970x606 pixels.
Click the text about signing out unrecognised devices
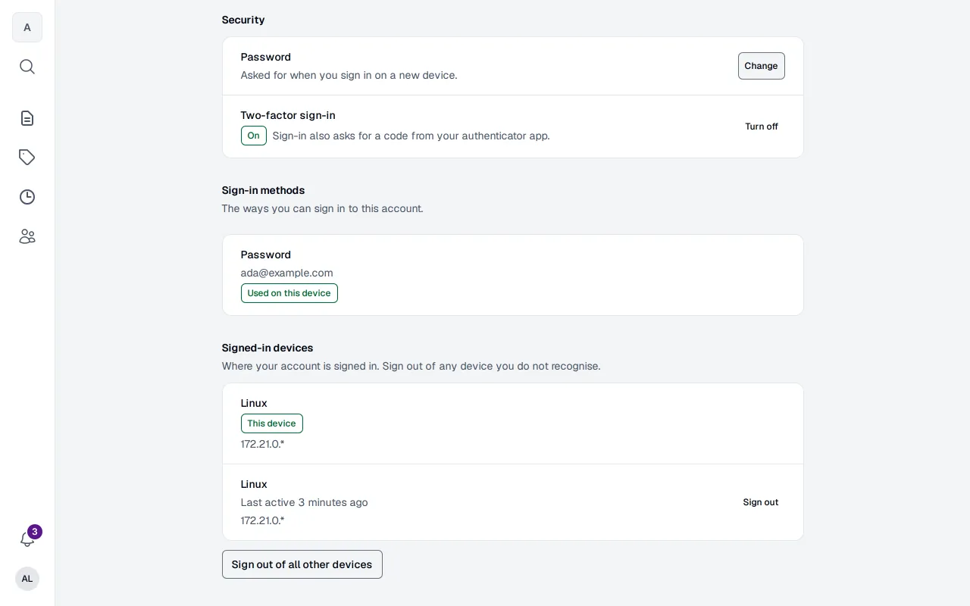coord(411,366)
